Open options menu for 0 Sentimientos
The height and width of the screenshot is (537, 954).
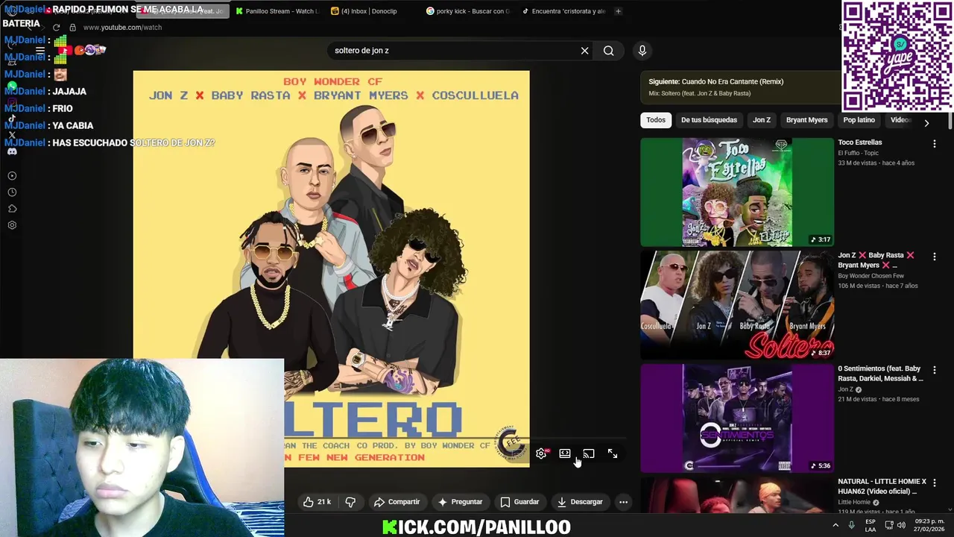(935, 370)
